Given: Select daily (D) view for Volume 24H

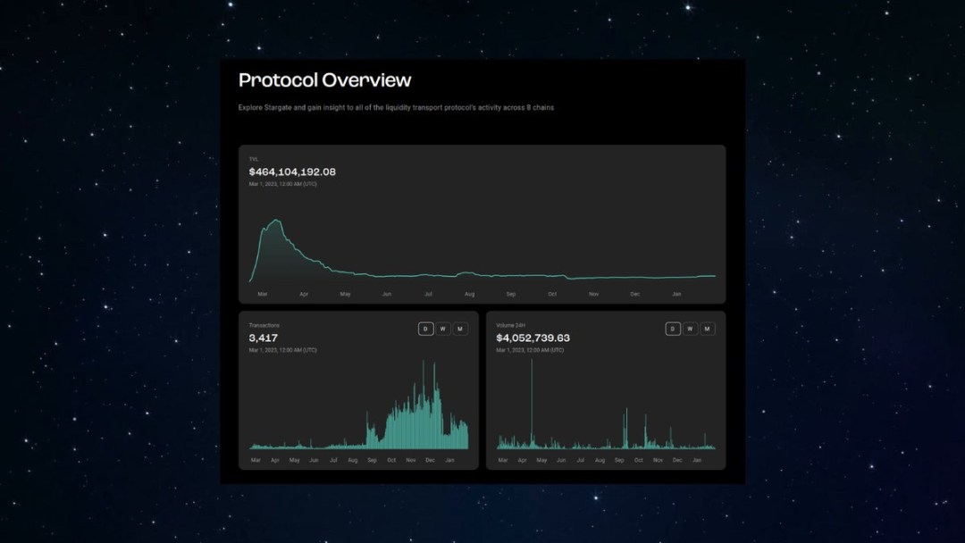Looking at the screenshot, I should 673,329.
